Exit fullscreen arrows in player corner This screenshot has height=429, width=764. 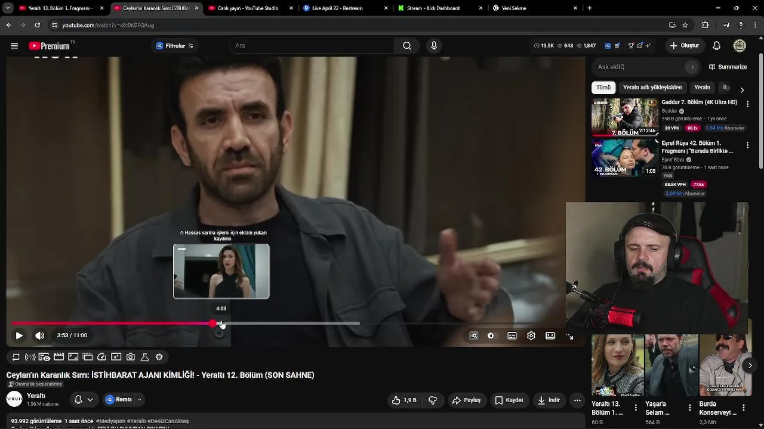pyautogui.click(x=569, y=337)
